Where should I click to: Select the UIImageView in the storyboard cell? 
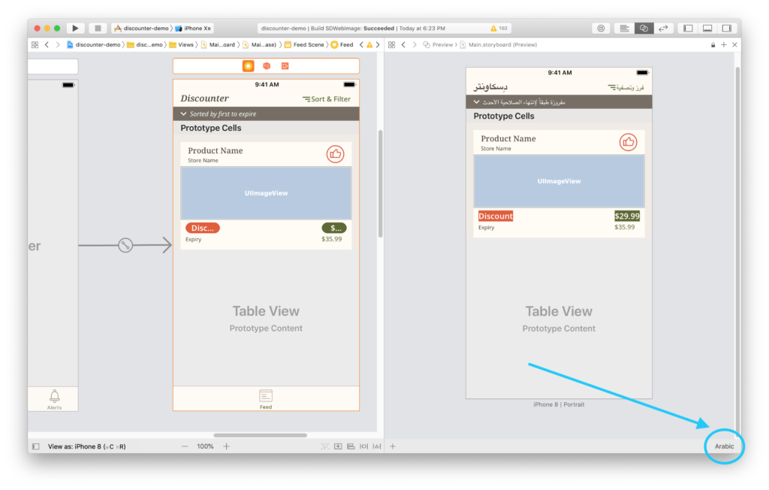[x=266, y=193]
